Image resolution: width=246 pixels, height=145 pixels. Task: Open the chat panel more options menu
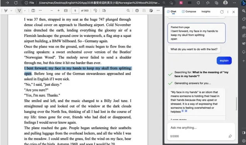tap(227, 12)
